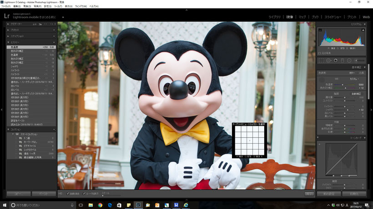Toggle the 自動消去 checkbox
The image size is (373, 209).
coord(68,194)
